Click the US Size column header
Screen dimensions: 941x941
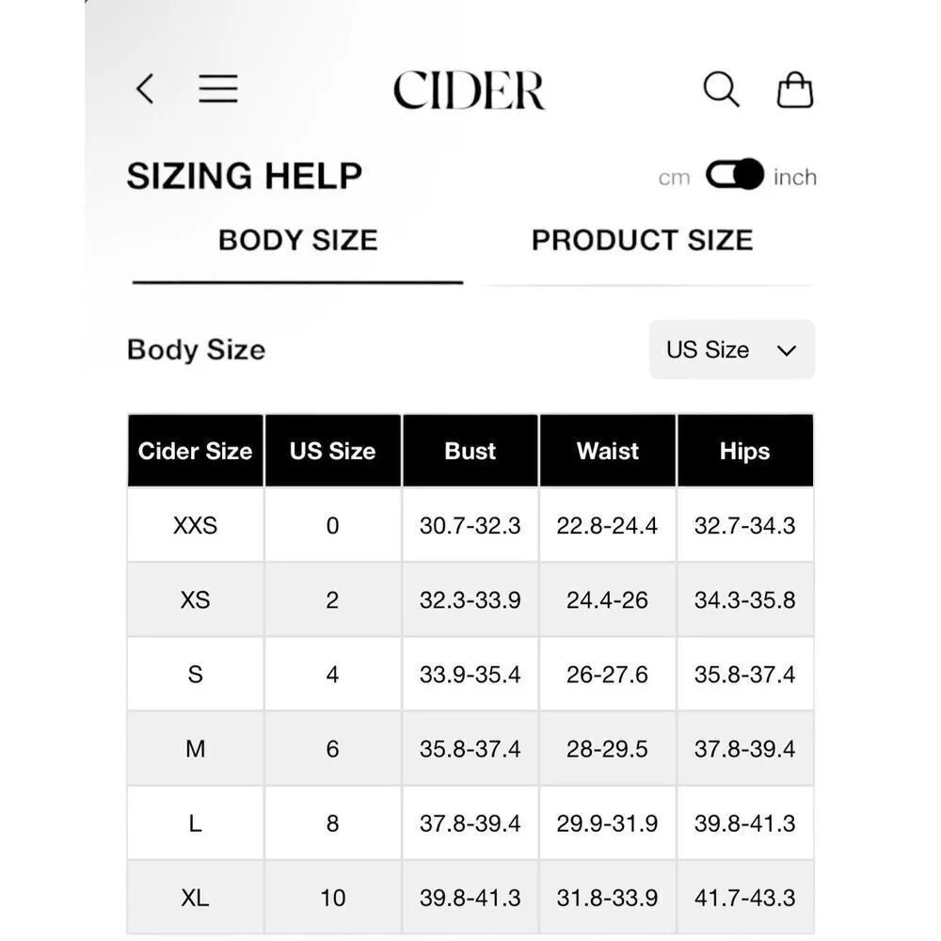click(x=332, y=452)
